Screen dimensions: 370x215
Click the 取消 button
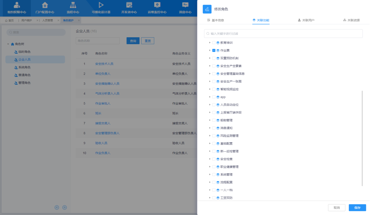coord(336,207)
